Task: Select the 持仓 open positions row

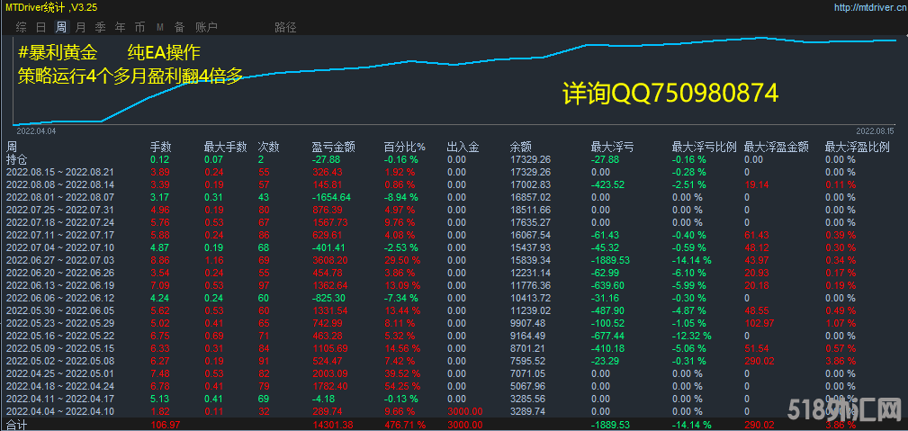Action: click(x=17, y=159)
